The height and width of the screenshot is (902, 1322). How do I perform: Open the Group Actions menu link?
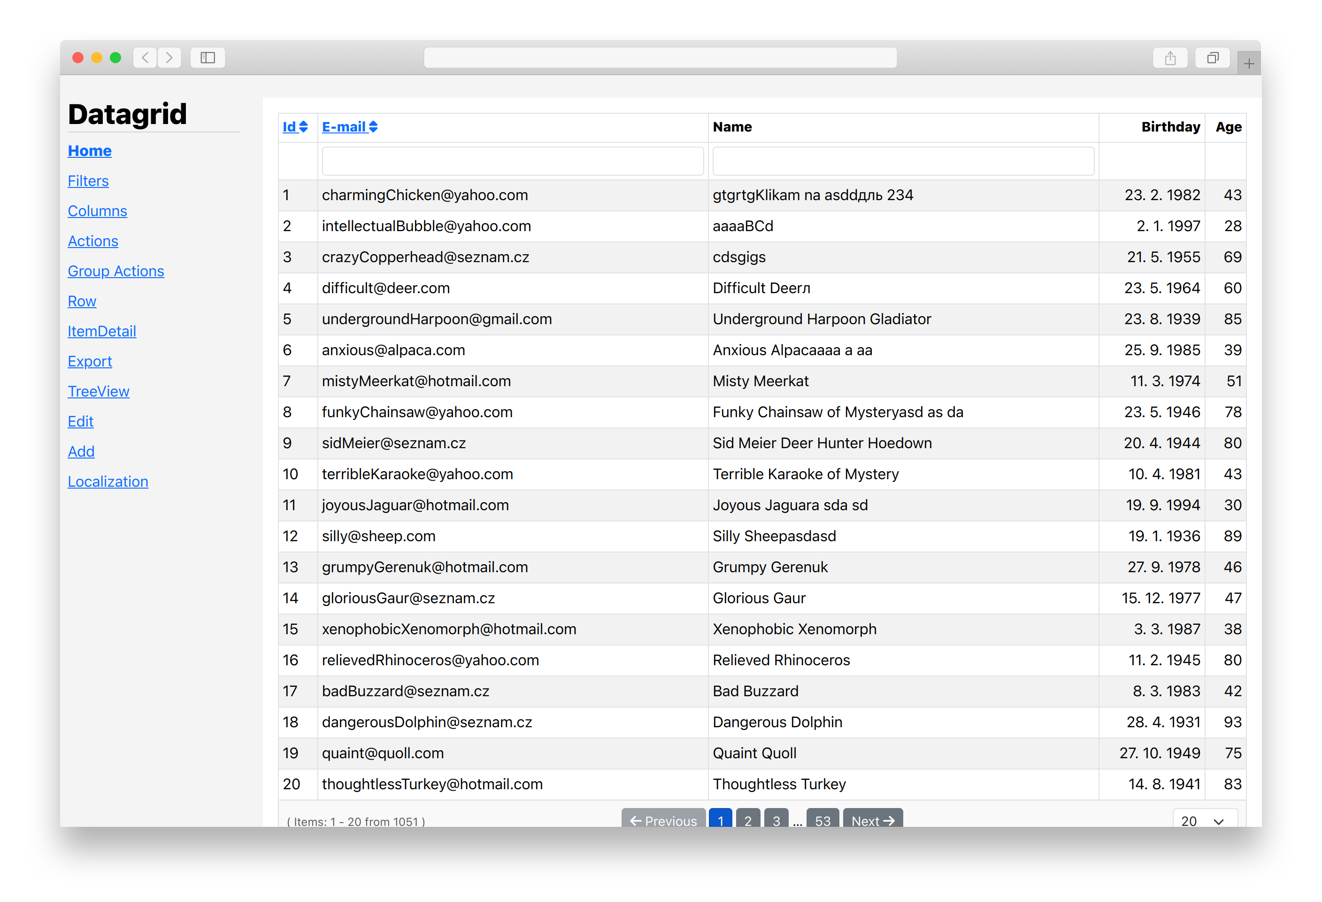click(x=116, y=272)
